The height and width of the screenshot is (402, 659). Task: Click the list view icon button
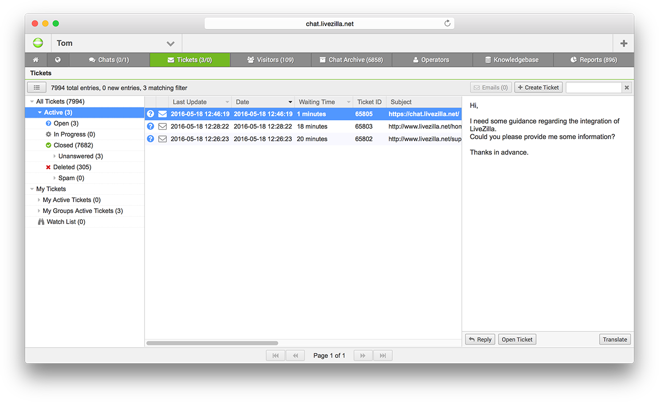[36, 87]
